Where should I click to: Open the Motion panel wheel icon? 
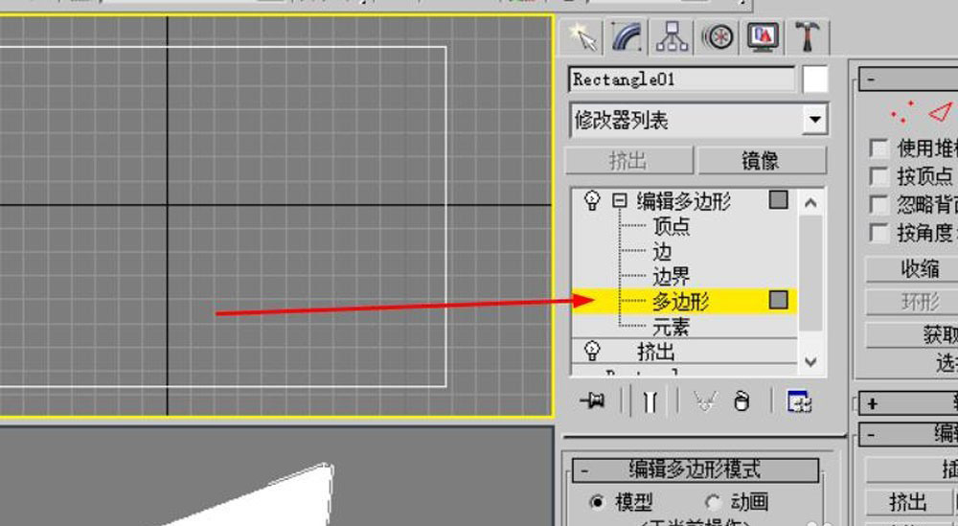click(x=717, y=37)
